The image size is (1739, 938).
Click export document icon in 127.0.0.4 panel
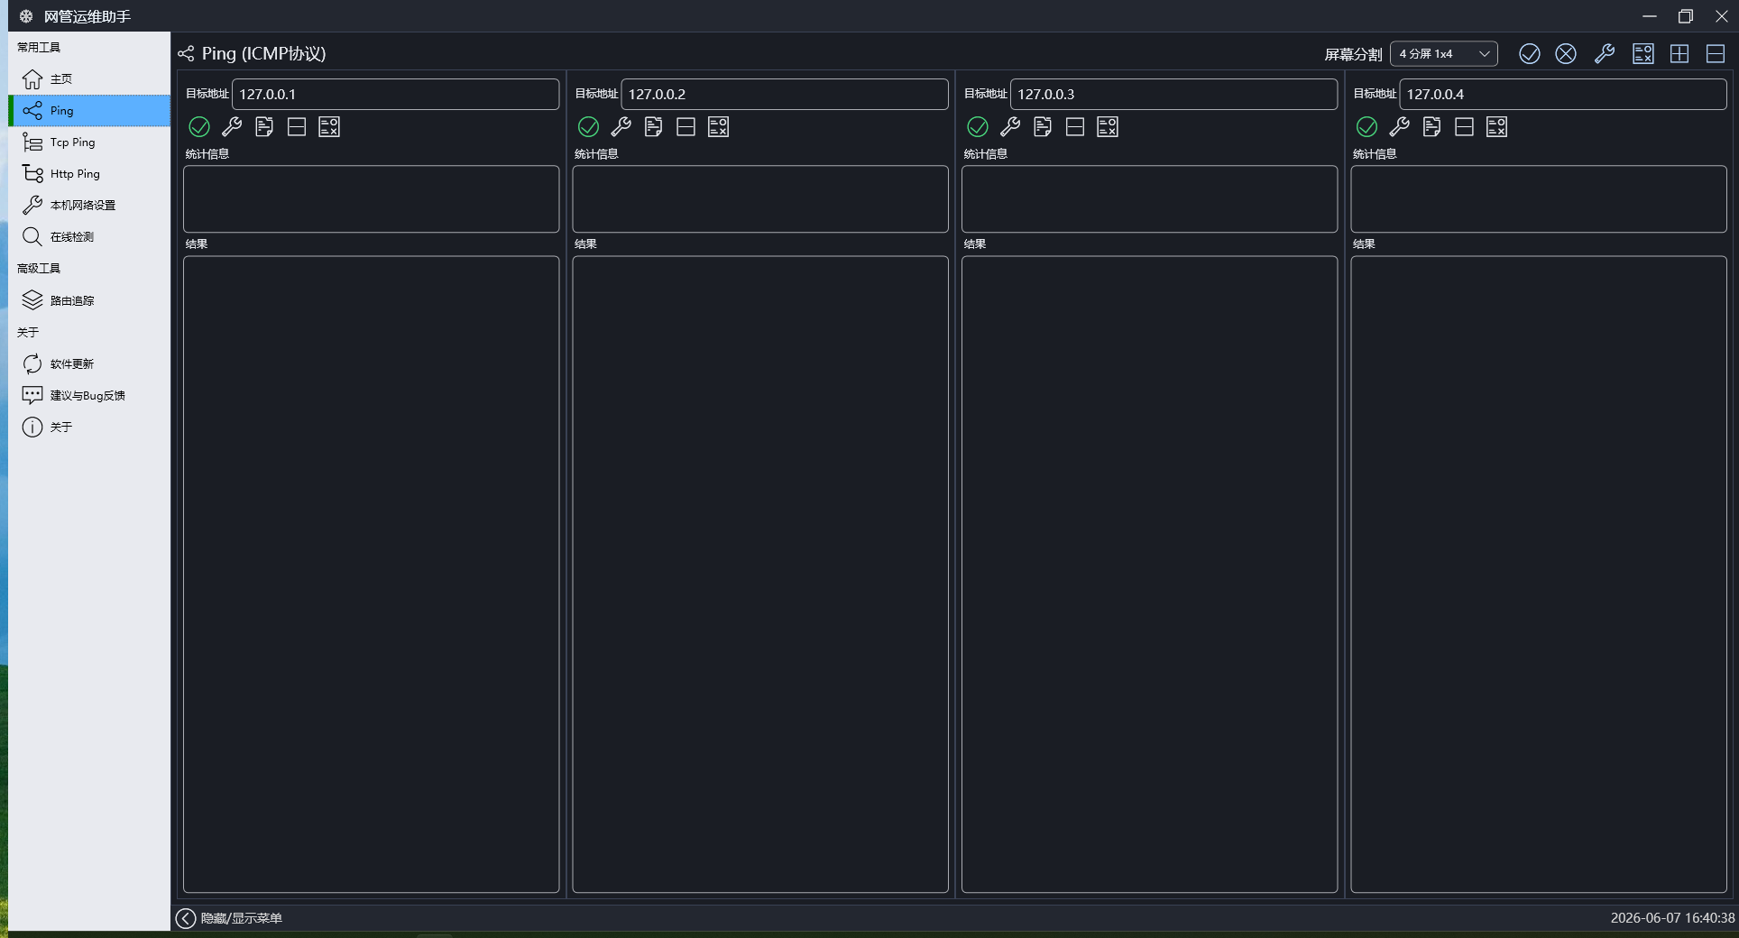pyautogui.click(x=1432, y=127)
